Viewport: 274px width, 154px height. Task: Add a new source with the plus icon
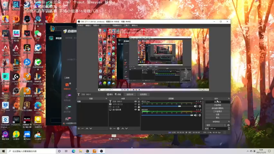click(x=111, y=129)
